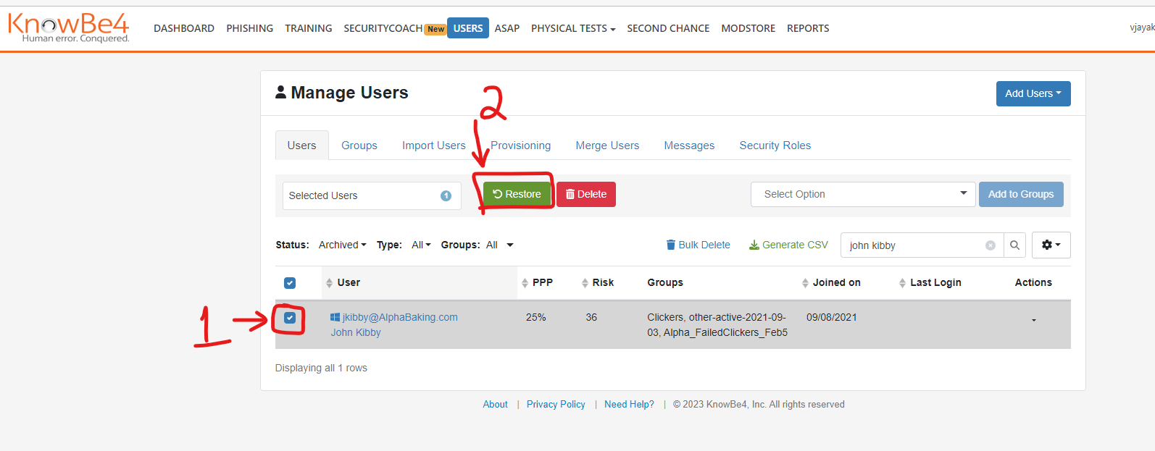1155x451 pixels.
Task: Click the search magnifier icon button
Action: tap(1014, 245)
